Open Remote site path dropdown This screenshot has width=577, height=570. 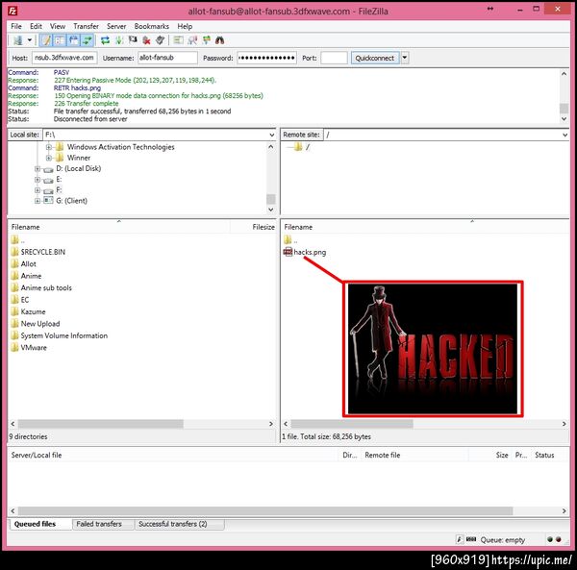(564, 135)
